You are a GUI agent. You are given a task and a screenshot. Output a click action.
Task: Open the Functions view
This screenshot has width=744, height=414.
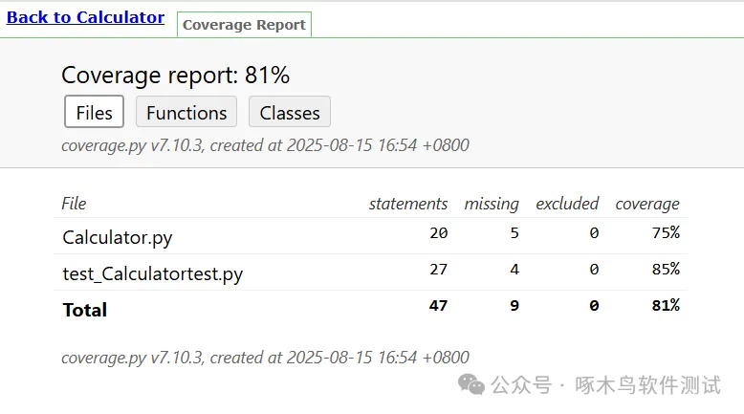[x=186, y=112]
